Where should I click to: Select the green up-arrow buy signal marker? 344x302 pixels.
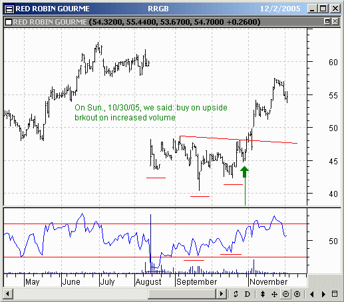245,172
